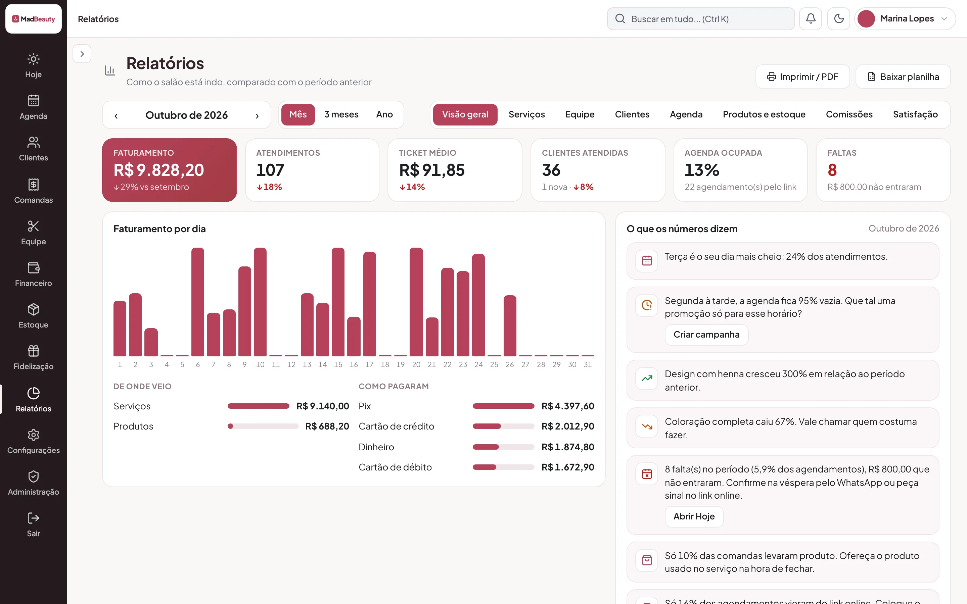Select the Mês period option
This screenshot has height=604, width=967.
tap(298, 115)
